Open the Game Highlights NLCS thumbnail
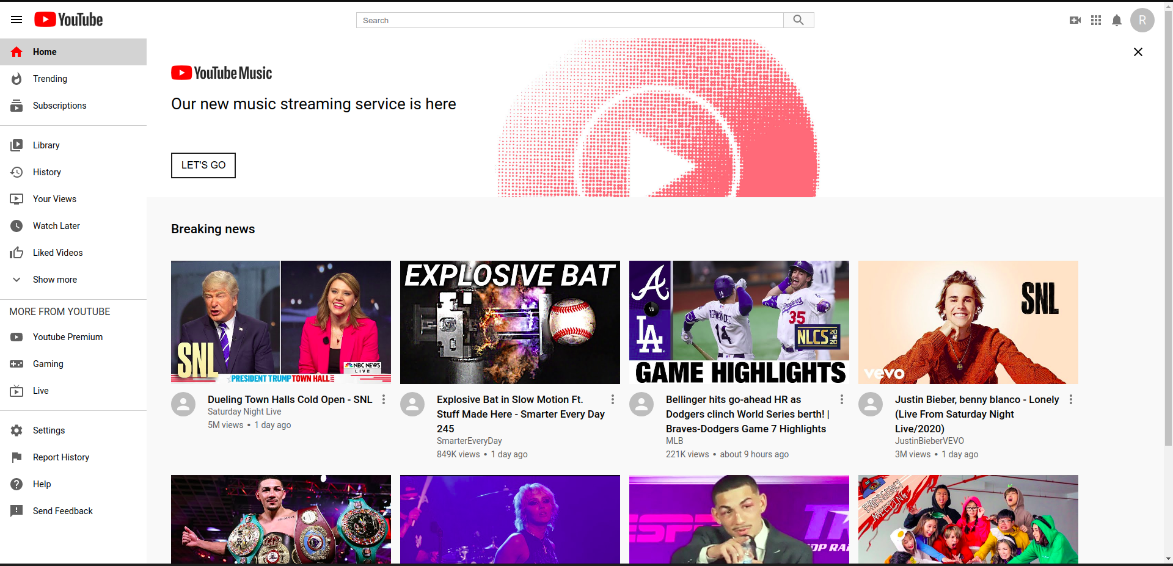The height and width of the screenshot is (566, 1173). tap(739, 322)
